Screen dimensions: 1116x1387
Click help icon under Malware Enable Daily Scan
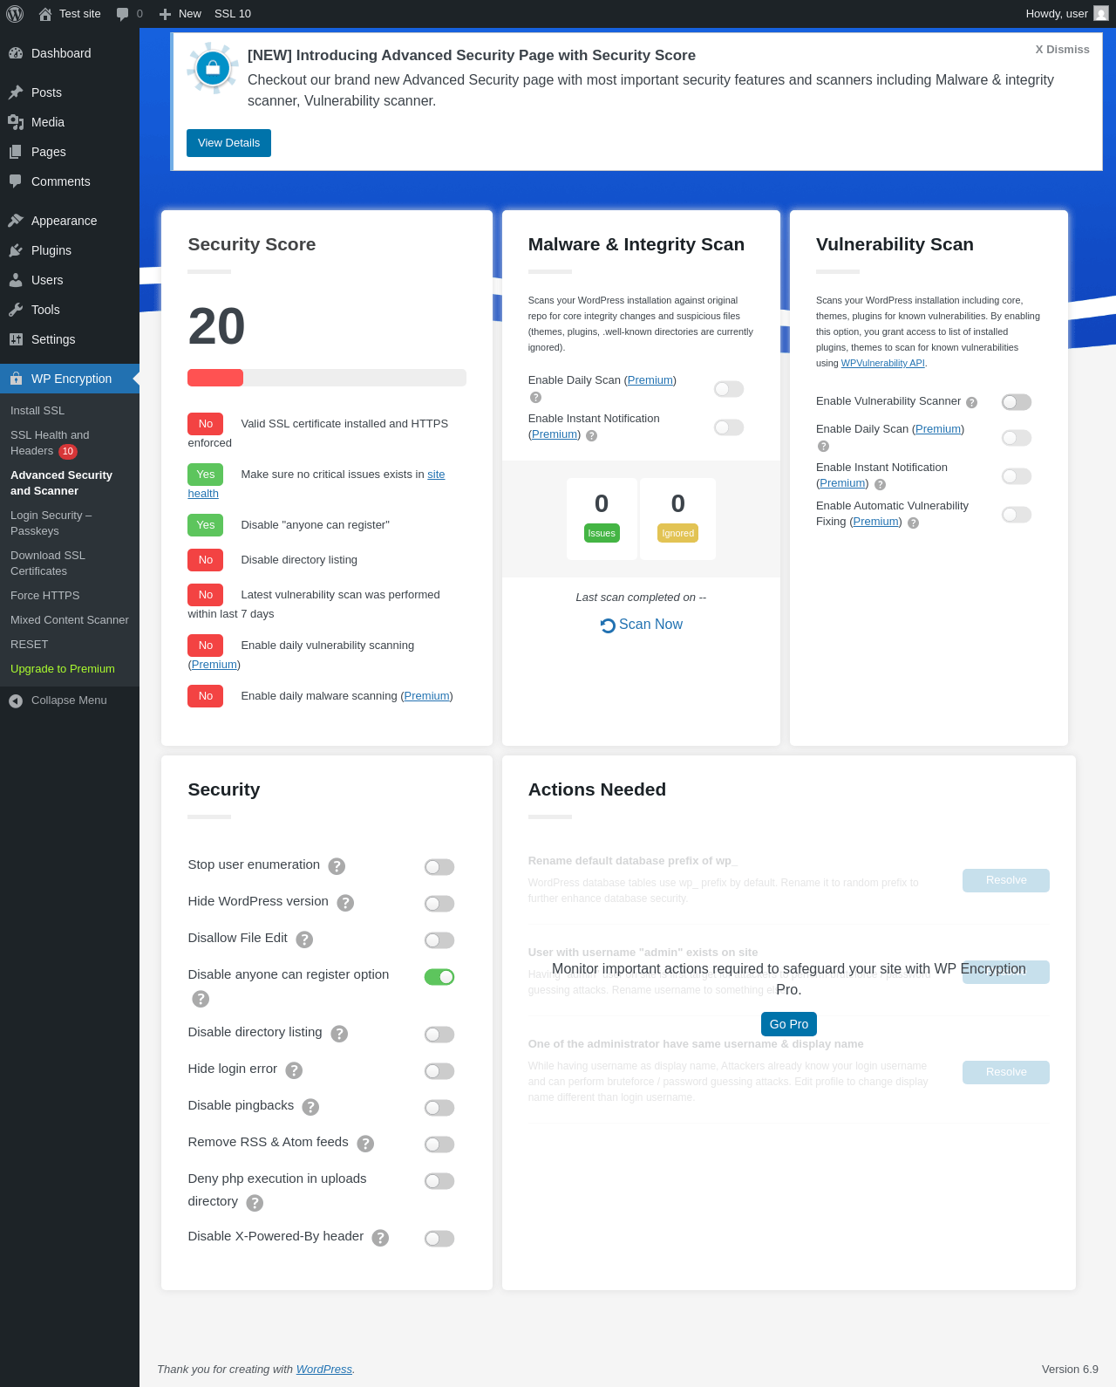535,397
